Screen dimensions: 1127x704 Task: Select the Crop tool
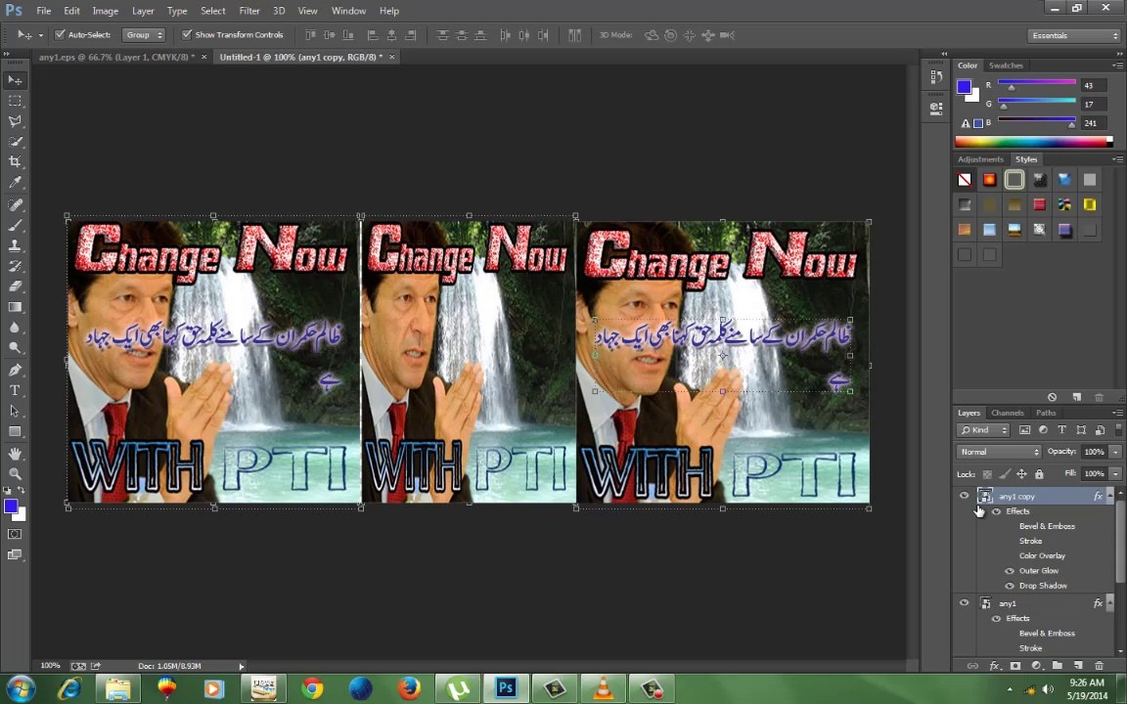(15, 161)
